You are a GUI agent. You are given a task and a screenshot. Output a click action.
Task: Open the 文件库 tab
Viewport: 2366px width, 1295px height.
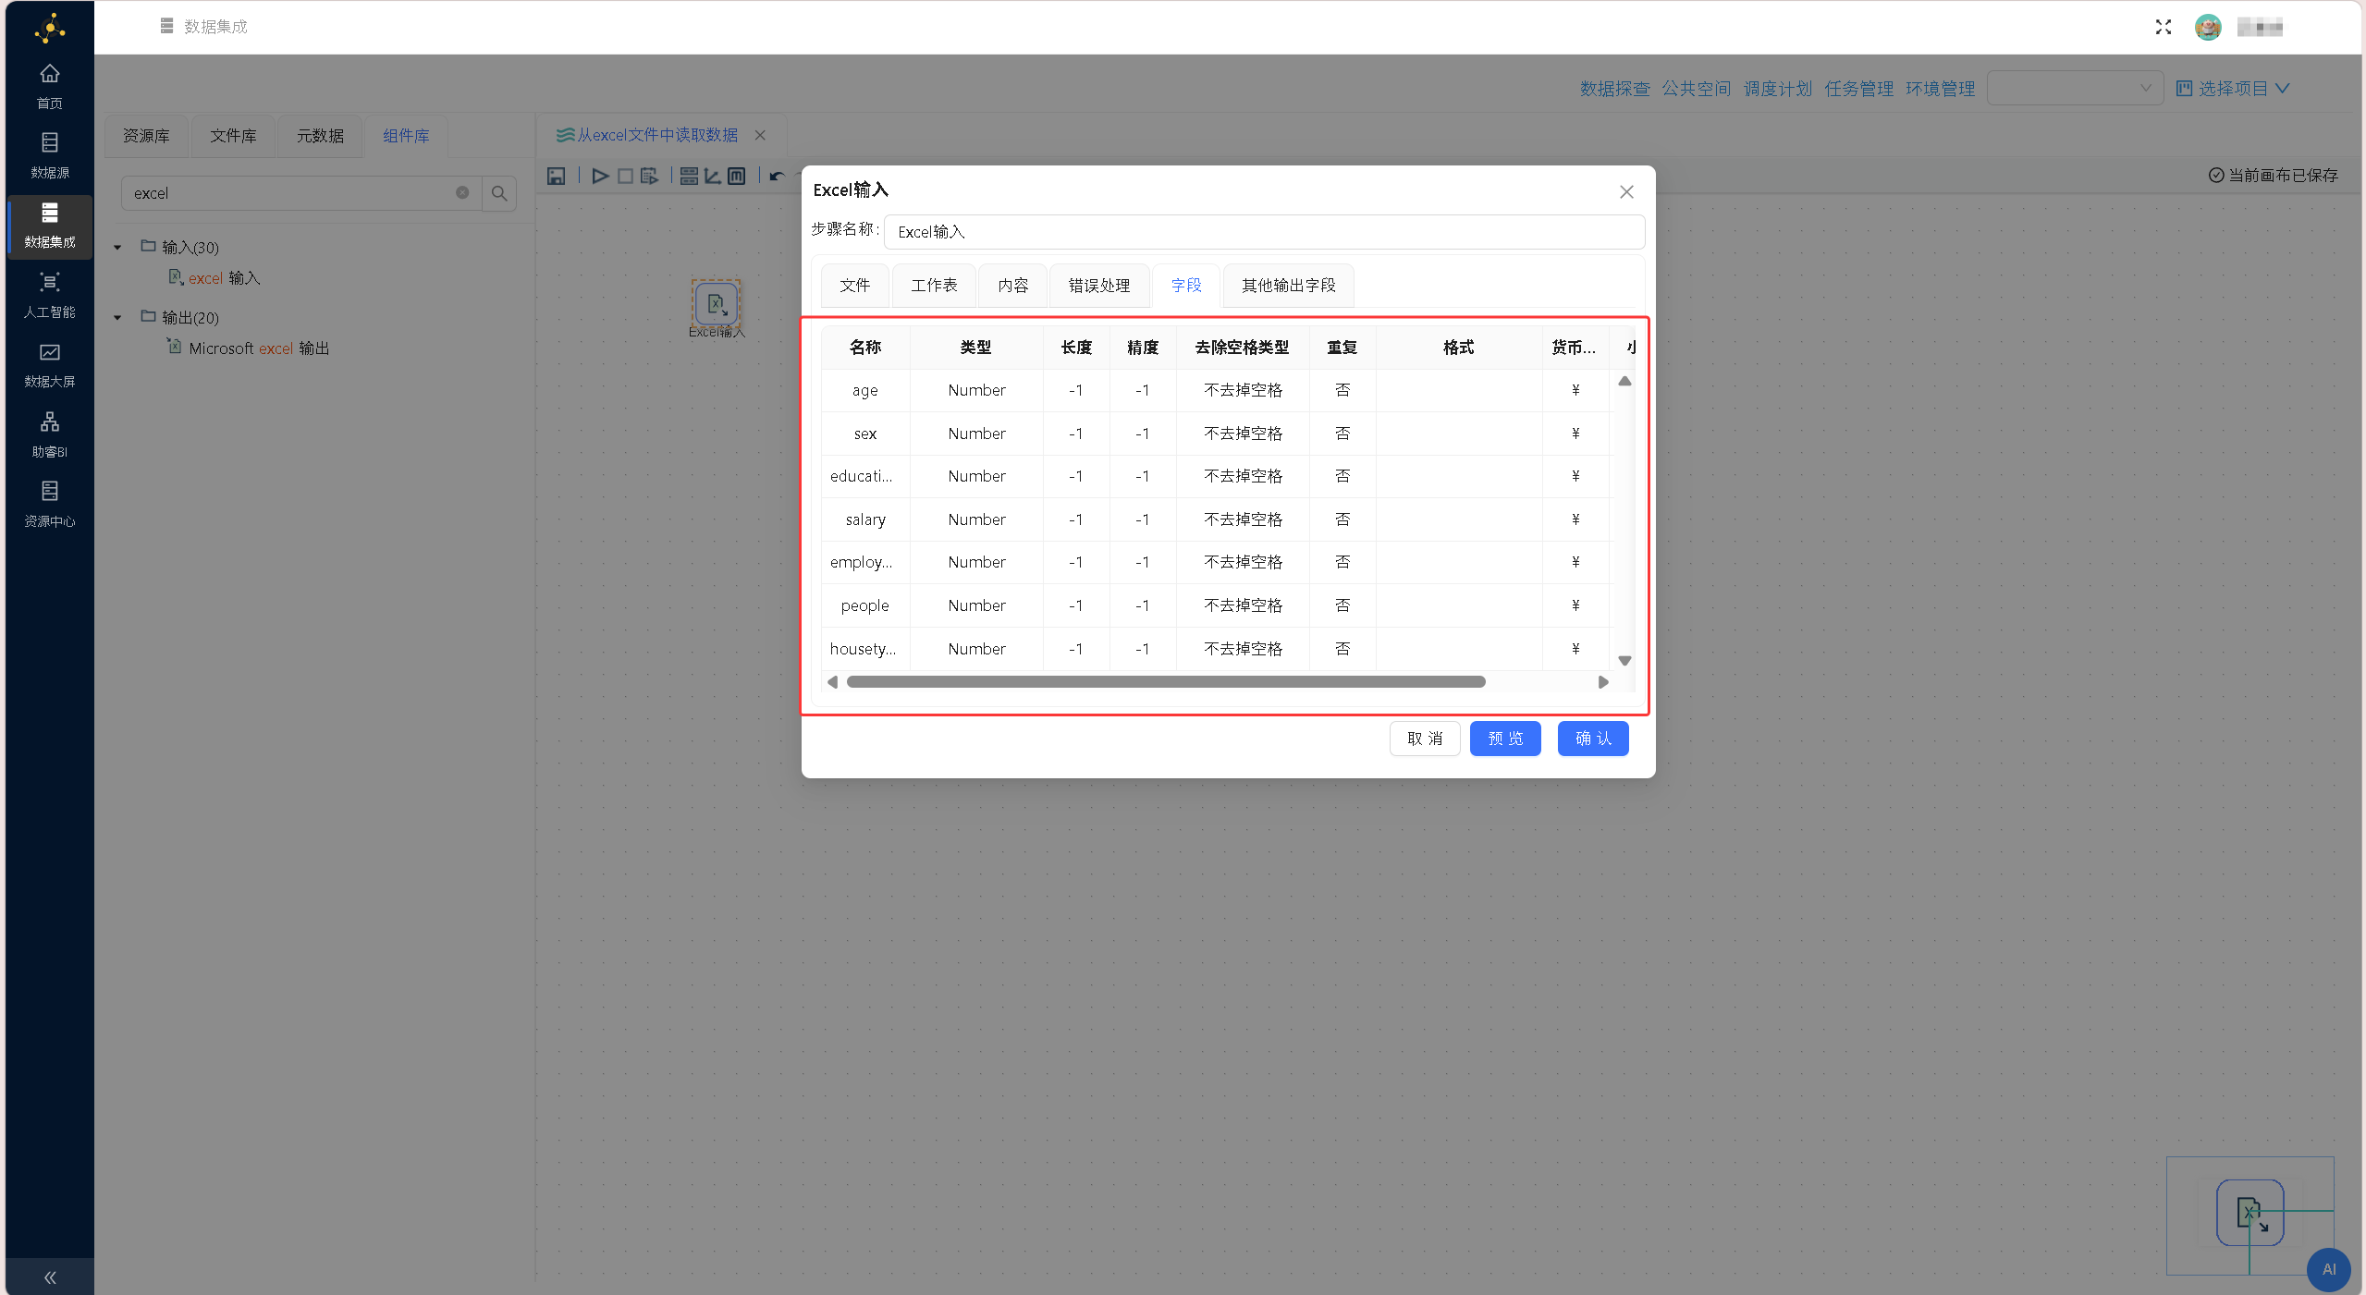[x=233, y=136]
